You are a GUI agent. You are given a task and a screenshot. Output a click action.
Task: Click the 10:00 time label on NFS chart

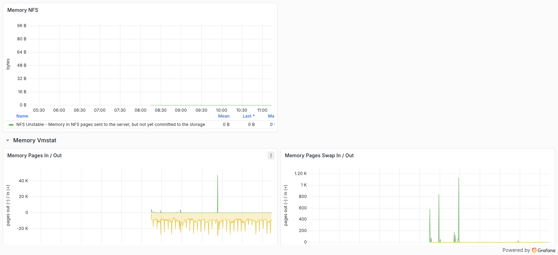tap(222, 110)
